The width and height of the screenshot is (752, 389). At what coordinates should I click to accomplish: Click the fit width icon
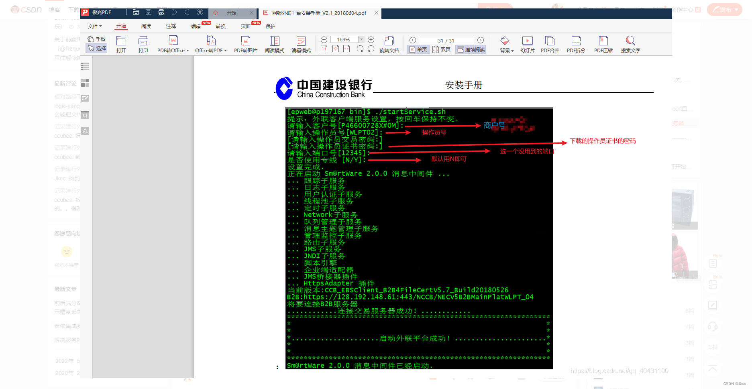347,49
